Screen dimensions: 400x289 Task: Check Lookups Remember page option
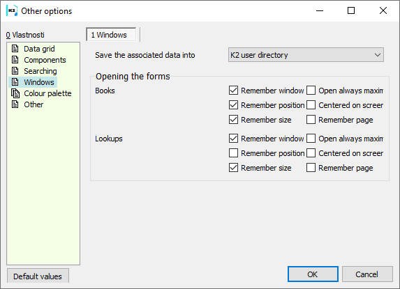pos(311,168)
